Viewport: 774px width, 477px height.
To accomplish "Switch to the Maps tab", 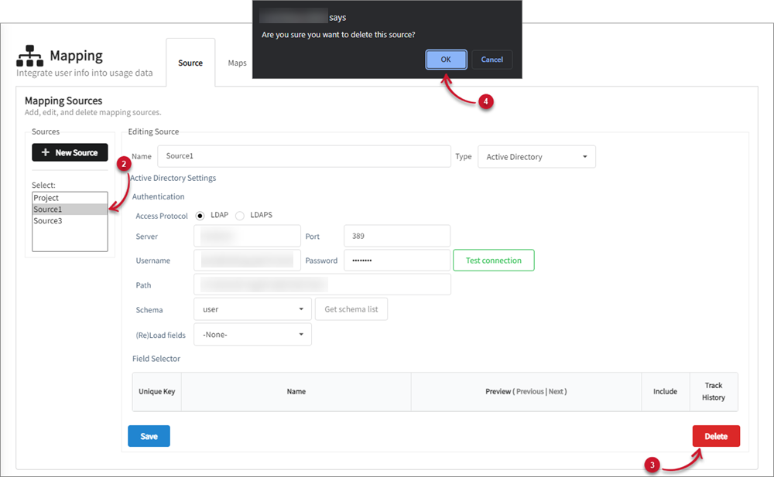I will pos(237,63).
